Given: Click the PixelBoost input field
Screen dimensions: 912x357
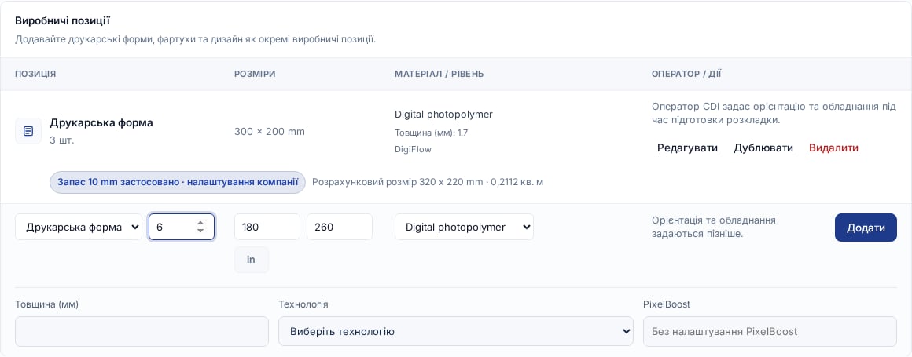Looking at the screenshot, I should coord(770,331).
